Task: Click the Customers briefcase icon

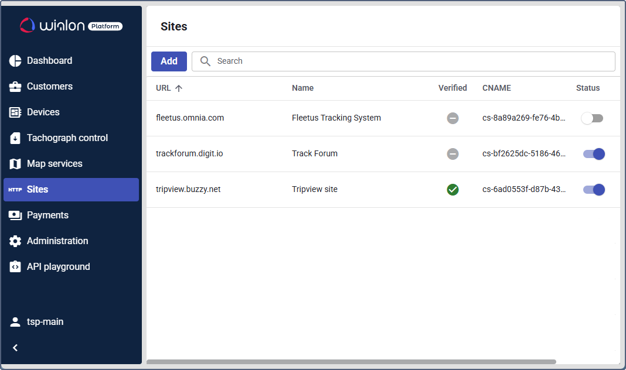Action: [15, 87]
